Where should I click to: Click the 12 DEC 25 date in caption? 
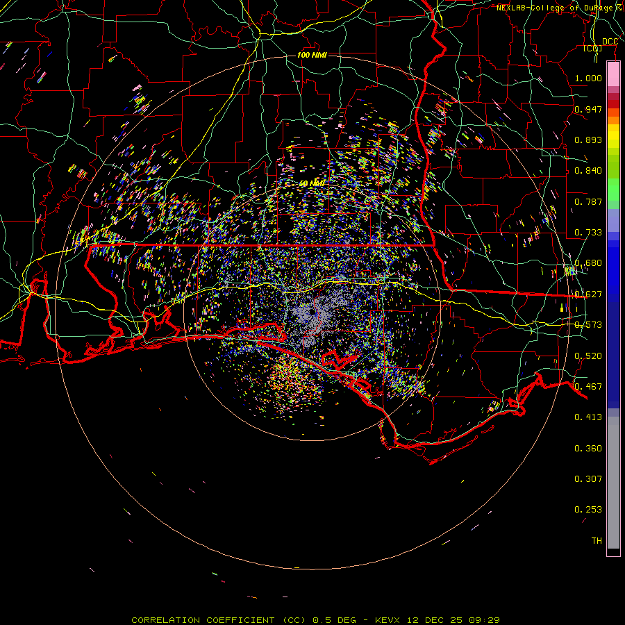click(435, 620)
